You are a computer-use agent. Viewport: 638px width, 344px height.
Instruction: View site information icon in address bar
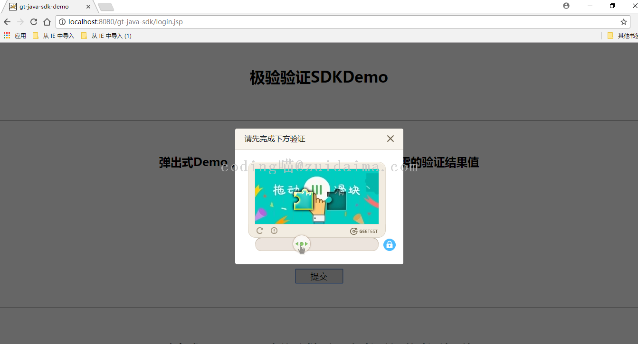coord(62,22)
